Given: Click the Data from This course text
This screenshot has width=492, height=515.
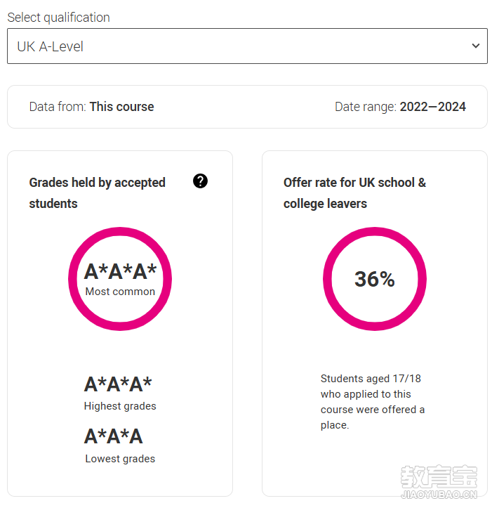Looking at the screenshot, I should [91, 107].
